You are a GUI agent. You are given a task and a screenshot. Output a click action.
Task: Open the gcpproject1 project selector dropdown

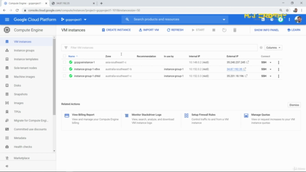click(x=74, y=20)
